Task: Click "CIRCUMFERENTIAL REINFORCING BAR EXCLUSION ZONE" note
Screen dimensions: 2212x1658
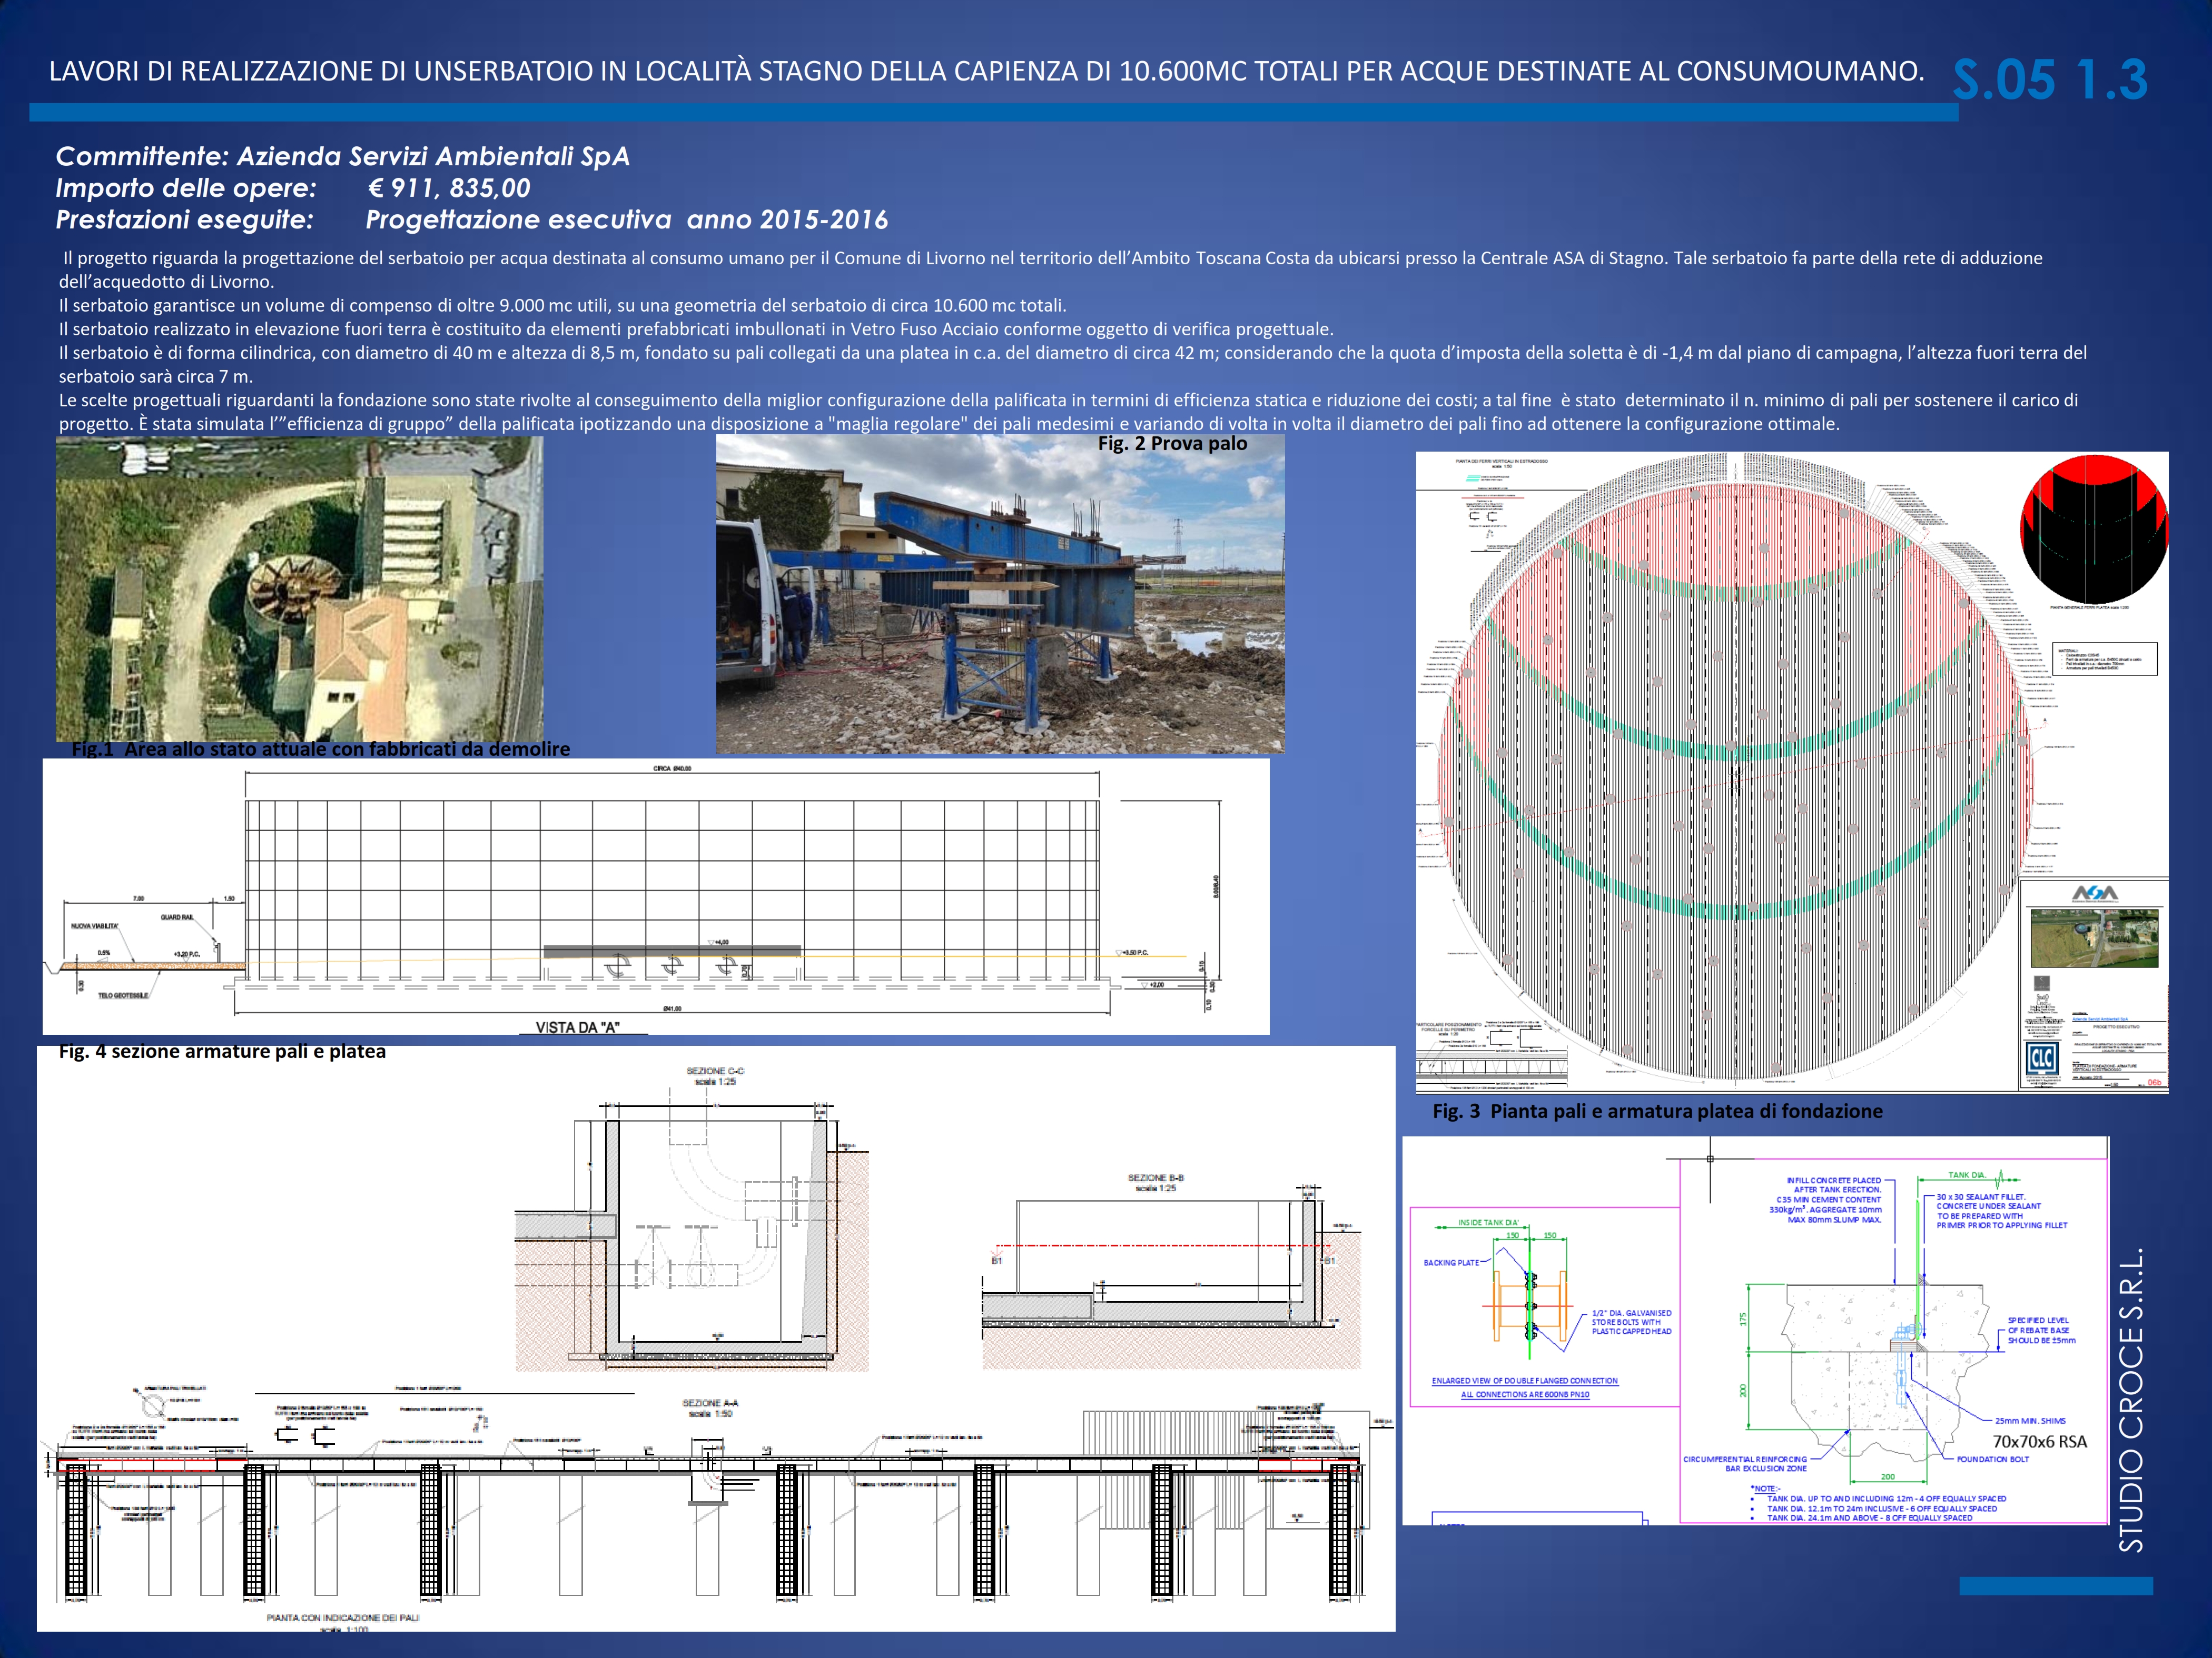Action: tap(1745, 1464)
